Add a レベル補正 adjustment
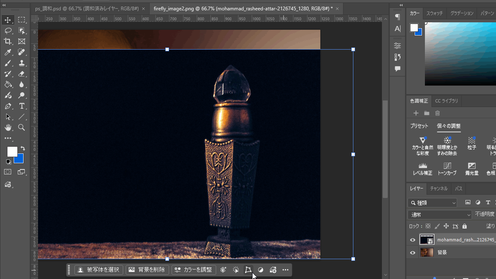The image size is (496, 279). coord(422,169)
